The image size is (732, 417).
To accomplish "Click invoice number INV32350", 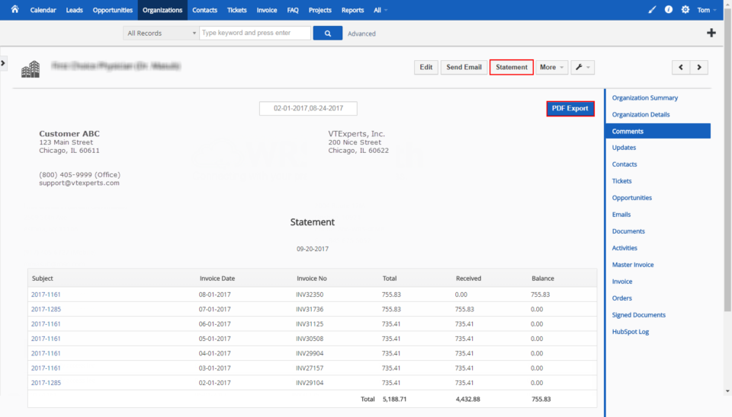I will 310,294.
